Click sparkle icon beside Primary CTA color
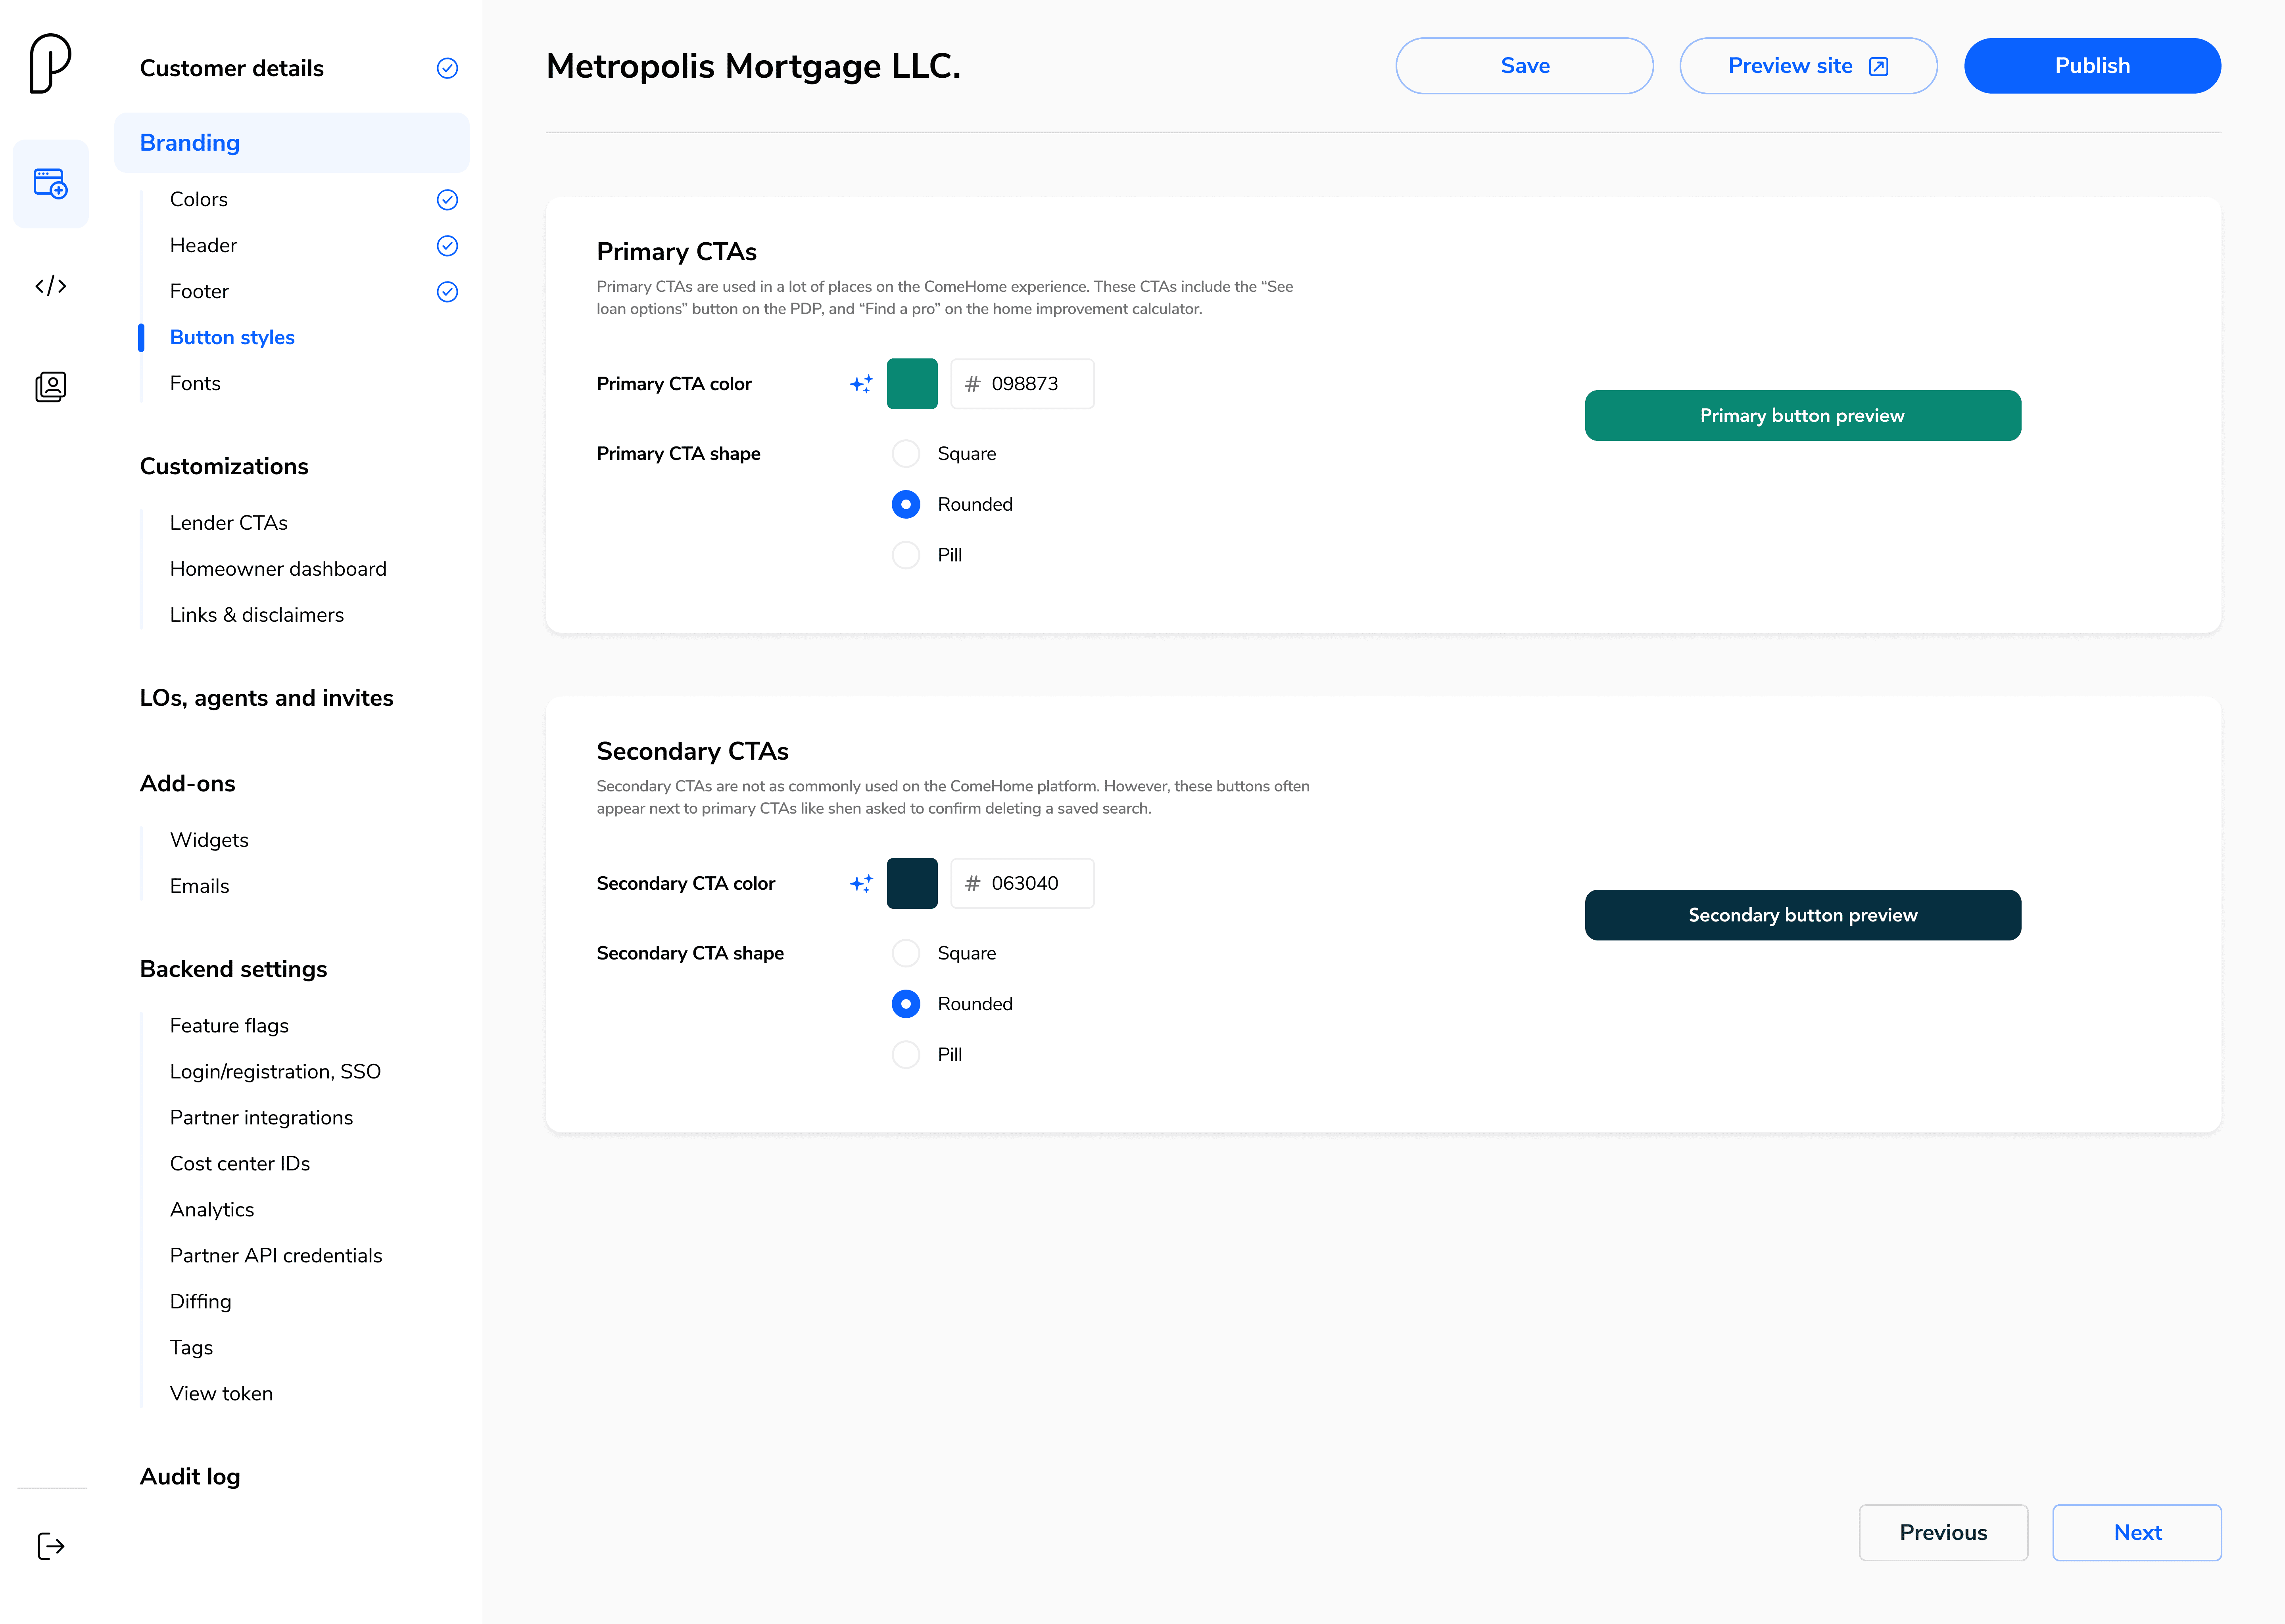This screenshot has width=2285, height=1624. click(x=861, y=384)
